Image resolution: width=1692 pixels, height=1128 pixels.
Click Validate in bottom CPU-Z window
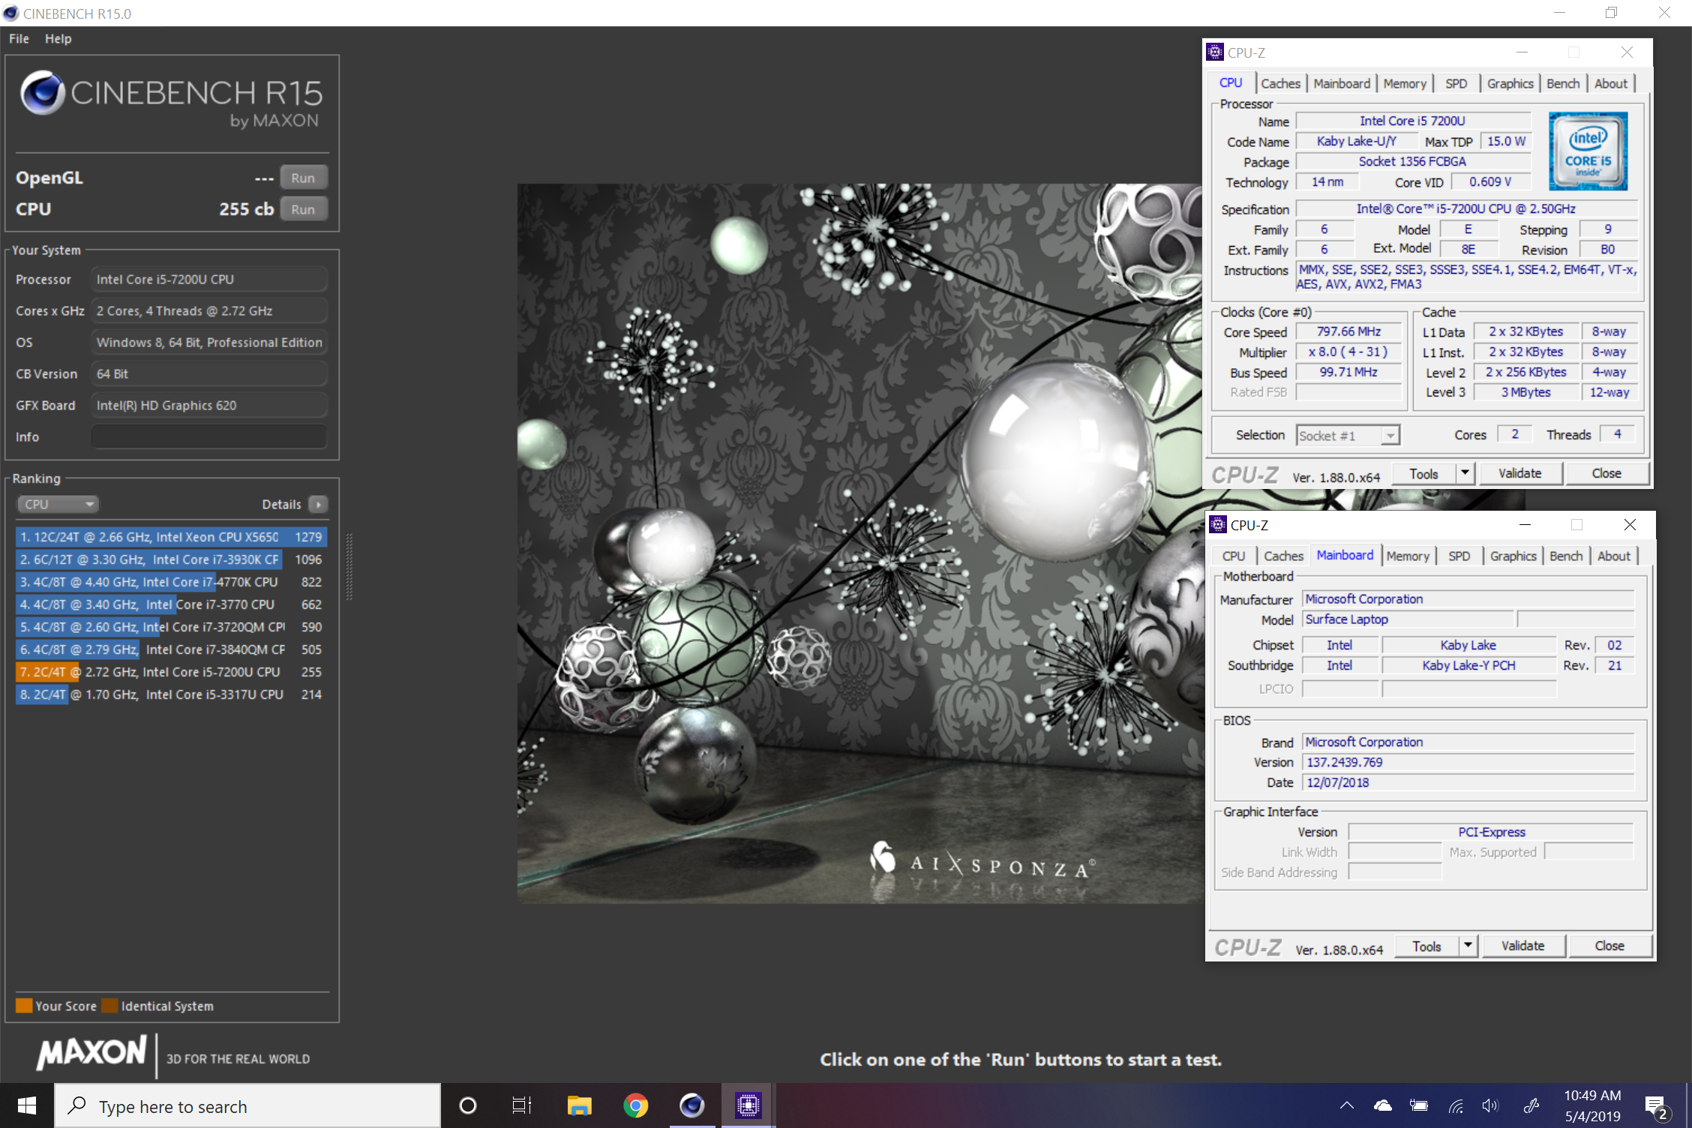(x=1522, y=946)
